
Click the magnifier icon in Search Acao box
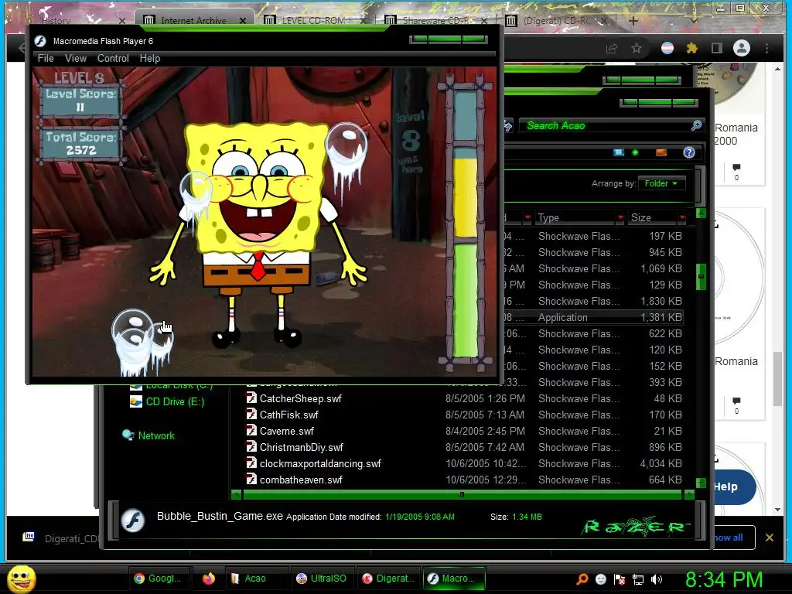[697, 125]
